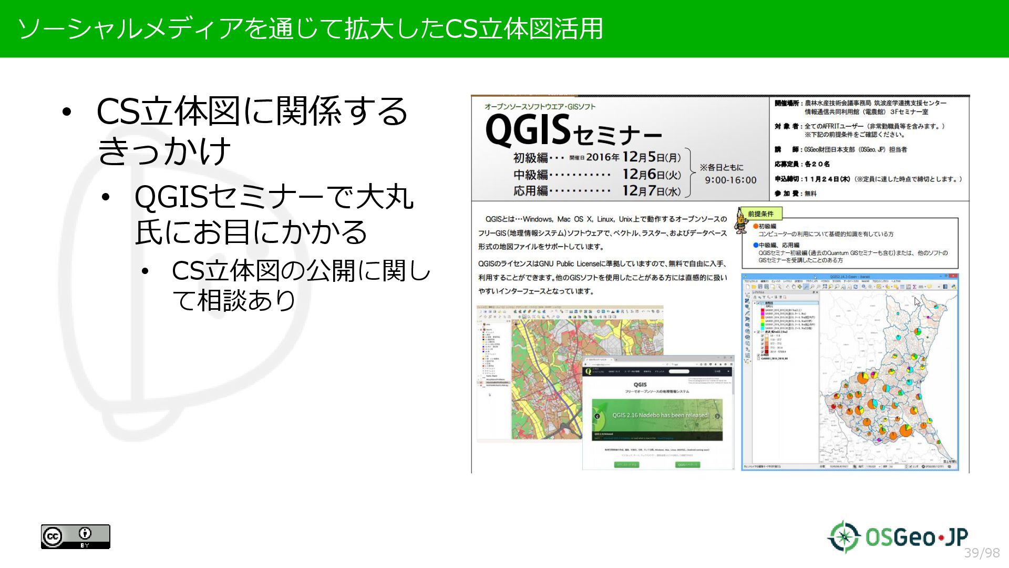Open the scale dropdown in QGIS status bar
The image size is (1009, 568).
879,466
